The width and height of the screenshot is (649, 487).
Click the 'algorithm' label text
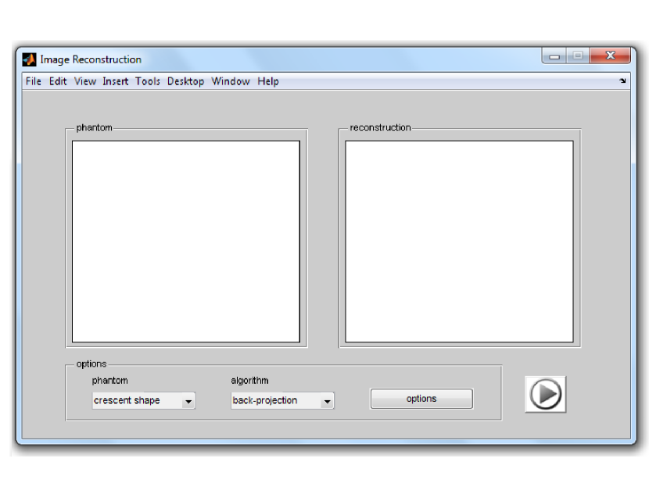point(249,380)
